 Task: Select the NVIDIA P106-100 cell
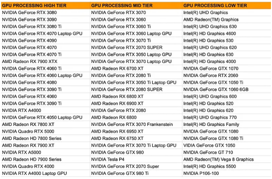tap(226, 173)
